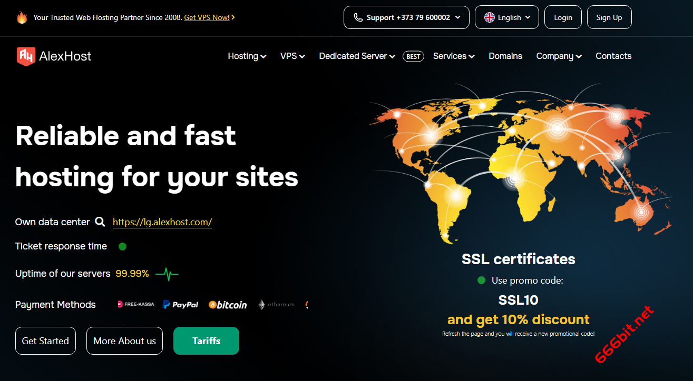Click the green uptime heartbeat icon

[x=167, y=274]
